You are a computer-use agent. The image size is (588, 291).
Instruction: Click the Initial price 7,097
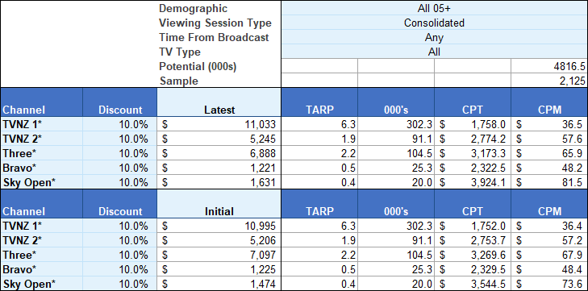point(219,255)
